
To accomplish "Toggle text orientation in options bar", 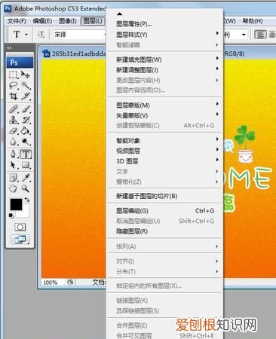I will point(41,34).
